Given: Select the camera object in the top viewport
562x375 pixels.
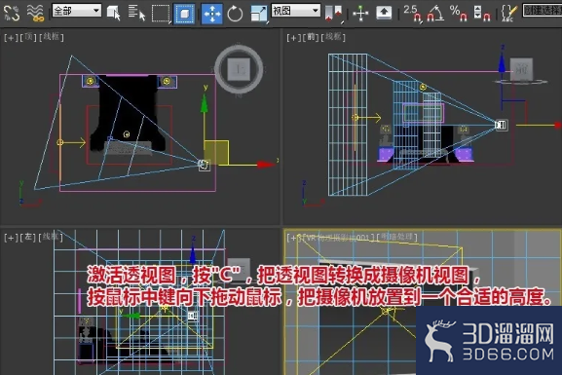Looking at the screenshot, I should point(204,165).
